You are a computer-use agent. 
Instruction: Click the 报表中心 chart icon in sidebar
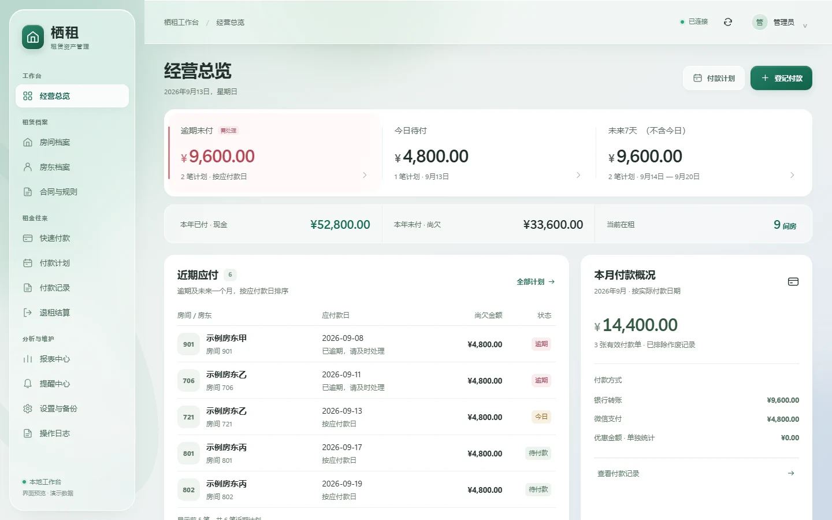point(28,359)
